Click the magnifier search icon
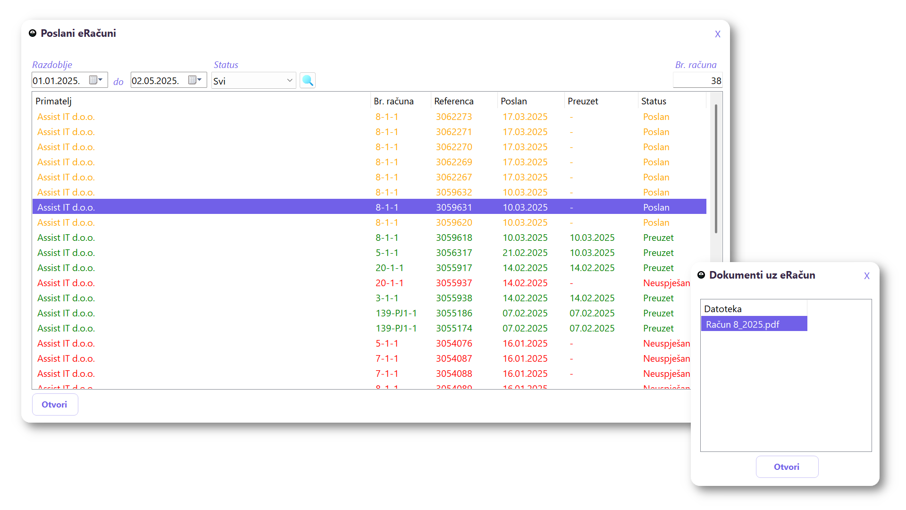The width and height of the screenshot is (906, 510). 308,80
